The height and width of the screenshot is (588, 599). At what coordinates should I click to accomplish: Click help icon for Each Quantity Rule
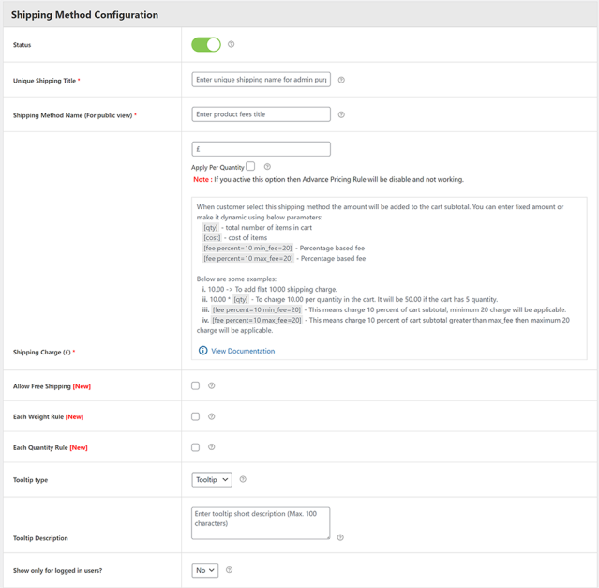[x=211, y=447]
